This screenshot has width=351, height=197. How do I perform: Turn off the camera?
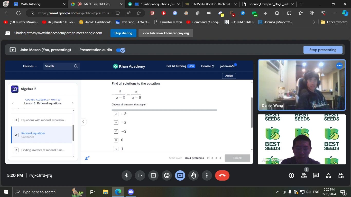pyautogui.click(x=140, y=175)
